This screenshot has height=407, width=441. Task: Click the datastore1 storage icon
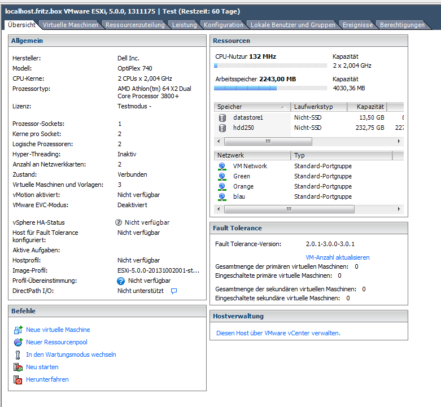coord(222,118)
